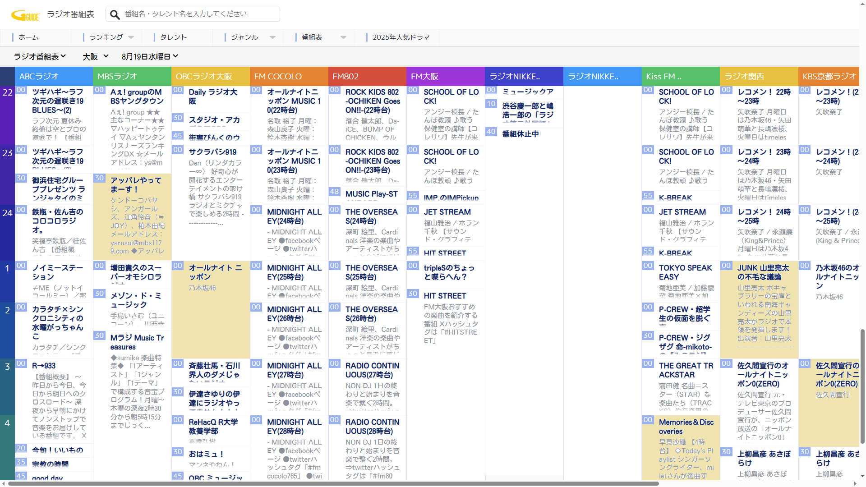The width and height of the screenshot is (866, 487).
Task: Open the タレント menu item
Action: pyautogui.click(x=173, y=37)
